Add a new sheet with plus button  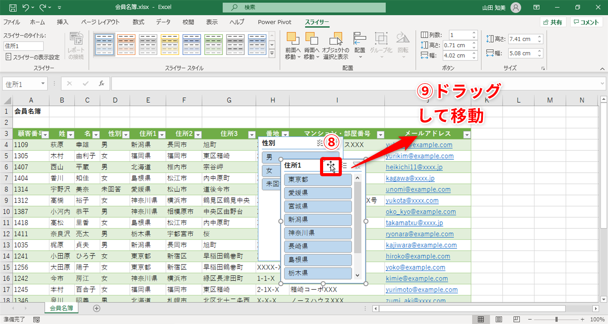(x=97, y=308)
